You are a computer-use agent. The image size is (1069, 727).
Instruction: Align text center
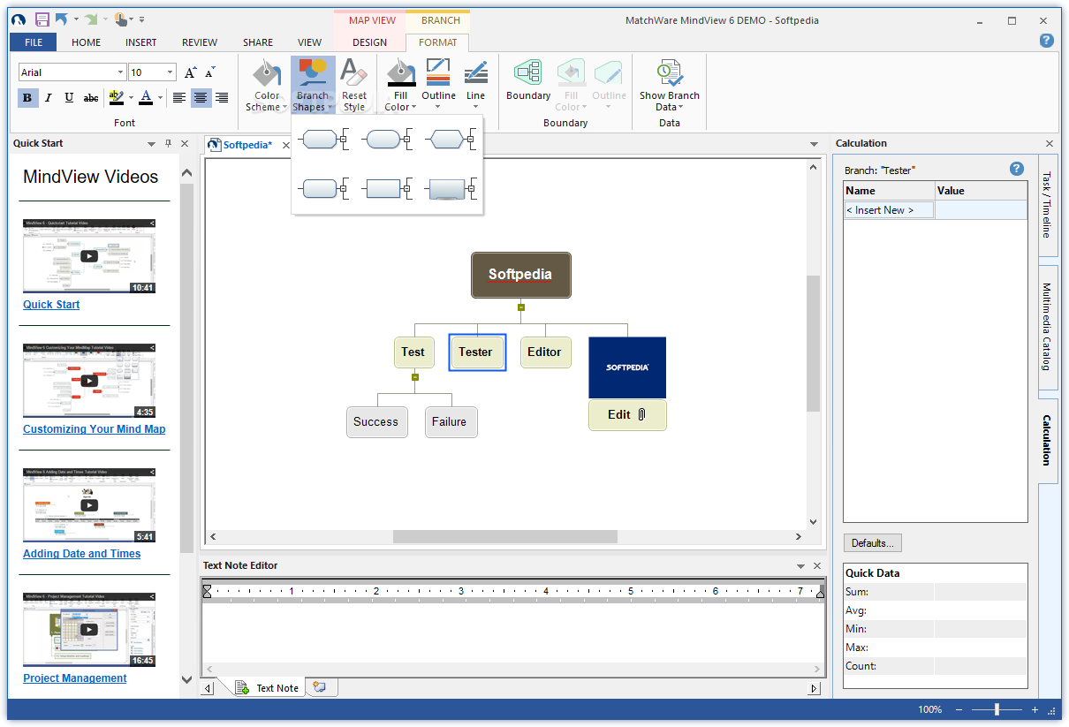pyautogui.click(x=201, y=97)
